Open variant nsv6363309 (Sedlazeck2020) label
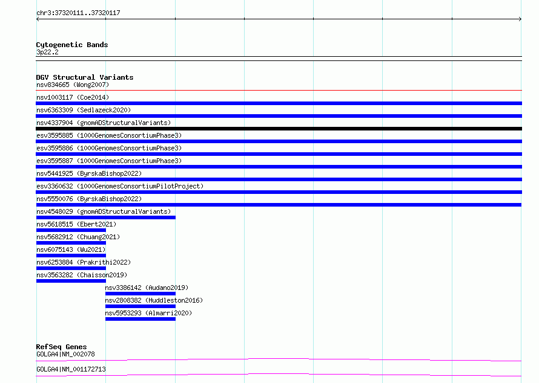Screen dimensions: 539x383 (x=84, y=110)
